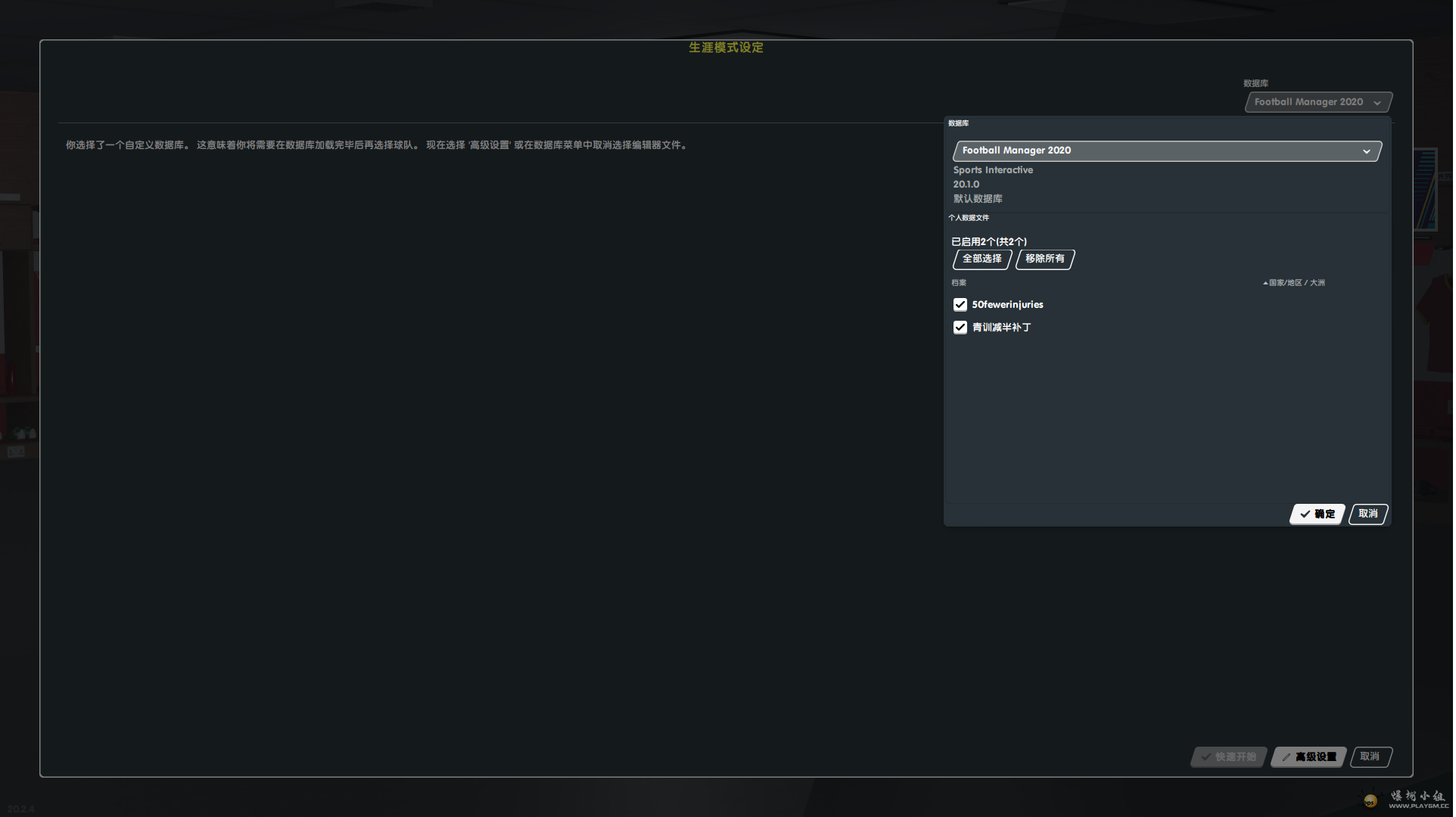Click the 50fewerinjuries file name
The width and height of the screenshot is (1456, 817).
(1008, 305)
